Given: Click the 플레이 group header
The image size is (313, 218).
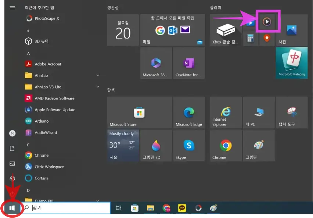Looking at the screenshot, I should coord(216,8).
